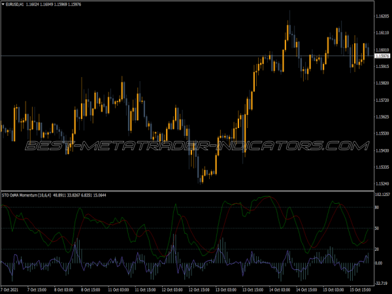Click price scale value 1.15335
This screenshot has height=294, width=392.
[x=382, y=167]
